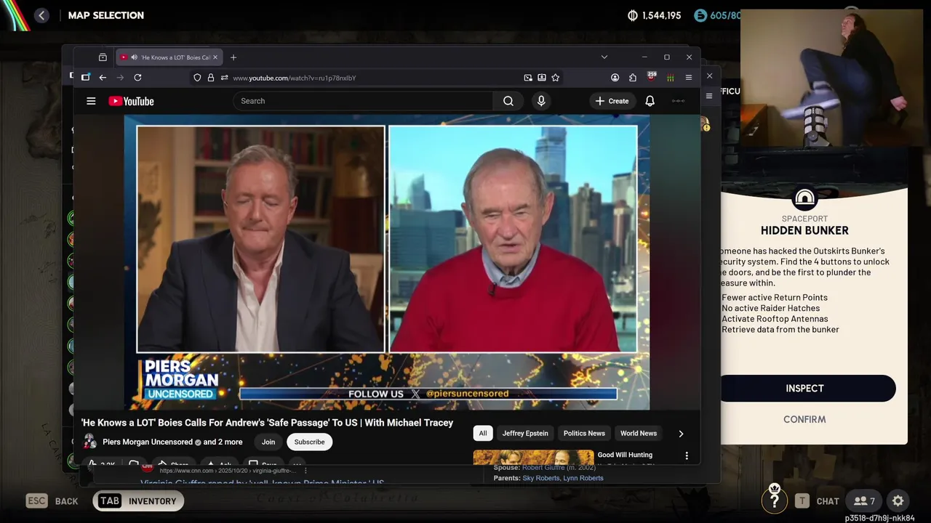The image size is (931, 523).
Task: Click the ESC Back button
Action: [52, 500]
